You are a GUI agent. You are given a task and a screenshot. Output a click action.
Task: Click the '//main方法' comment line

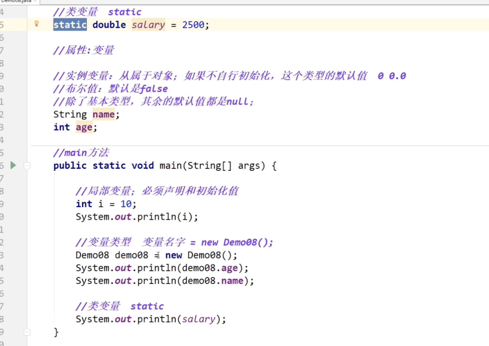tap(81, 153)
